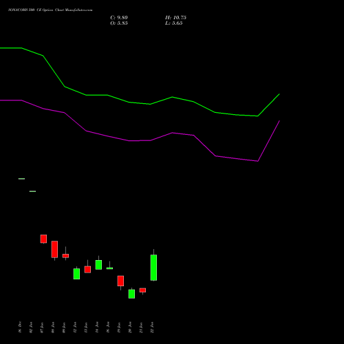Click the red candle above 13 Jan
344x344 pixels.
87,270
